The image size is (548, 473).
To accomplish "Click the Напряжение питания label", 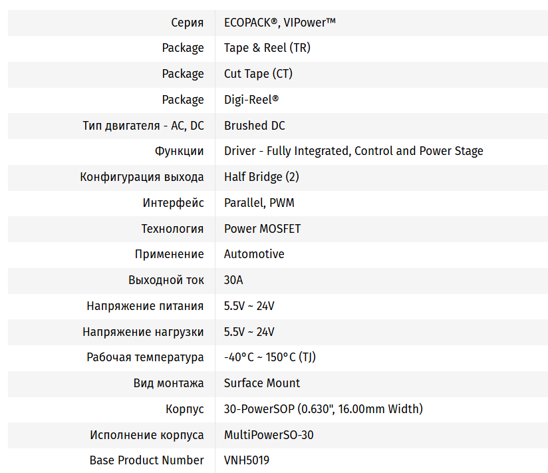I will coord(145,306).
